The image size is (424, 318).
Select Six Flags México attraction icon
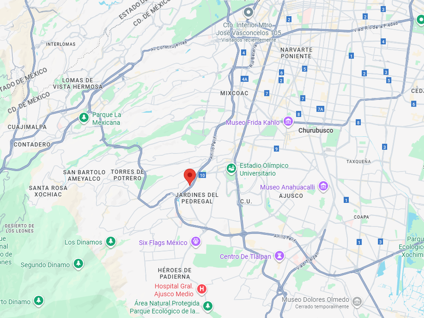pos(196,241)
